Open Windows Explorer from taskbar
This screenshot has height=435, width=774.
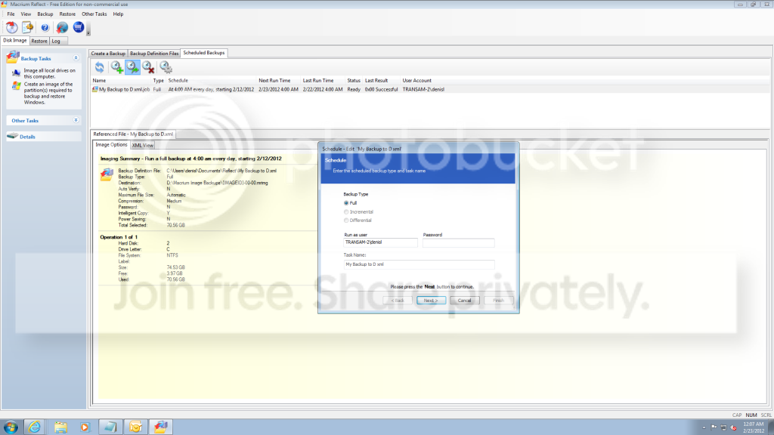(60, 427)
